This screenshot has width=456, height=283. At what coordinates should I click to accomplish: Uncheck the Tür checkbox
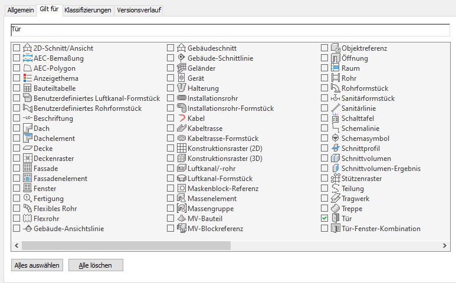pyautogui.click(x=324, y=218)
